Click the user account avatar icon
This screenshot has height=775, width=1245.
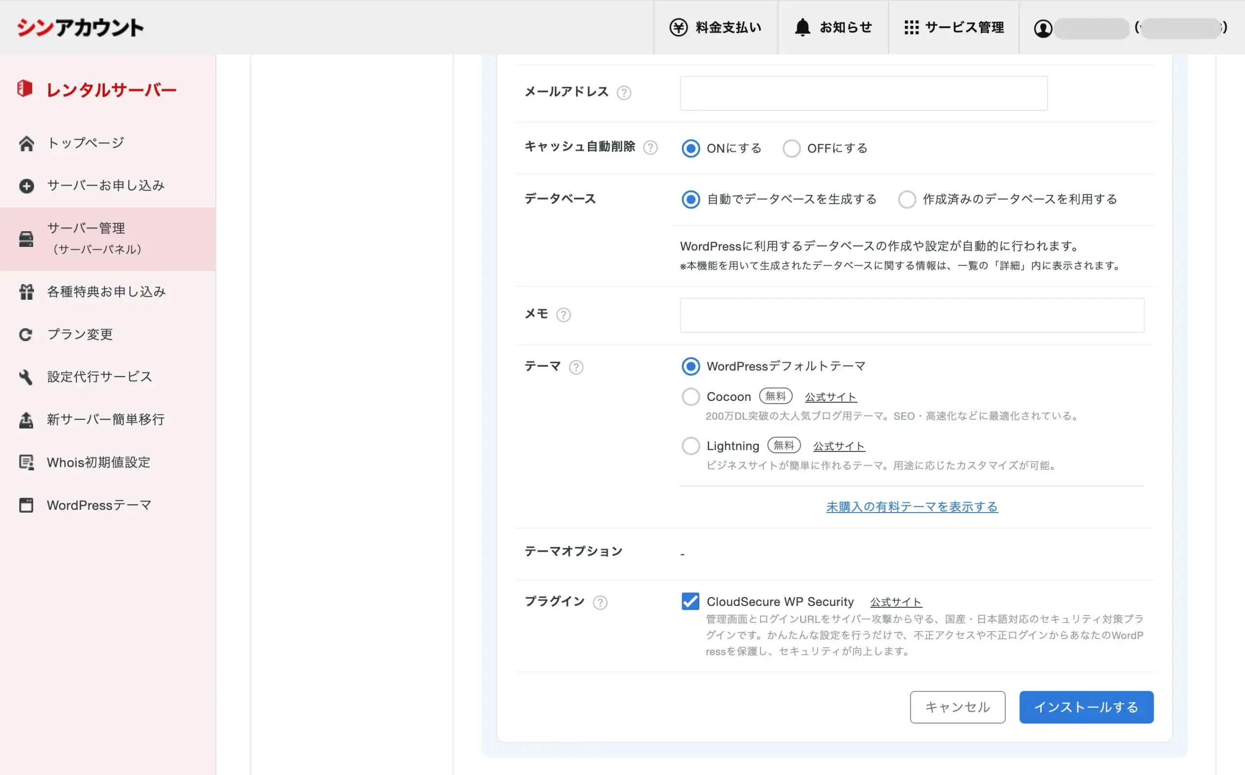(x=1042, y=28)
